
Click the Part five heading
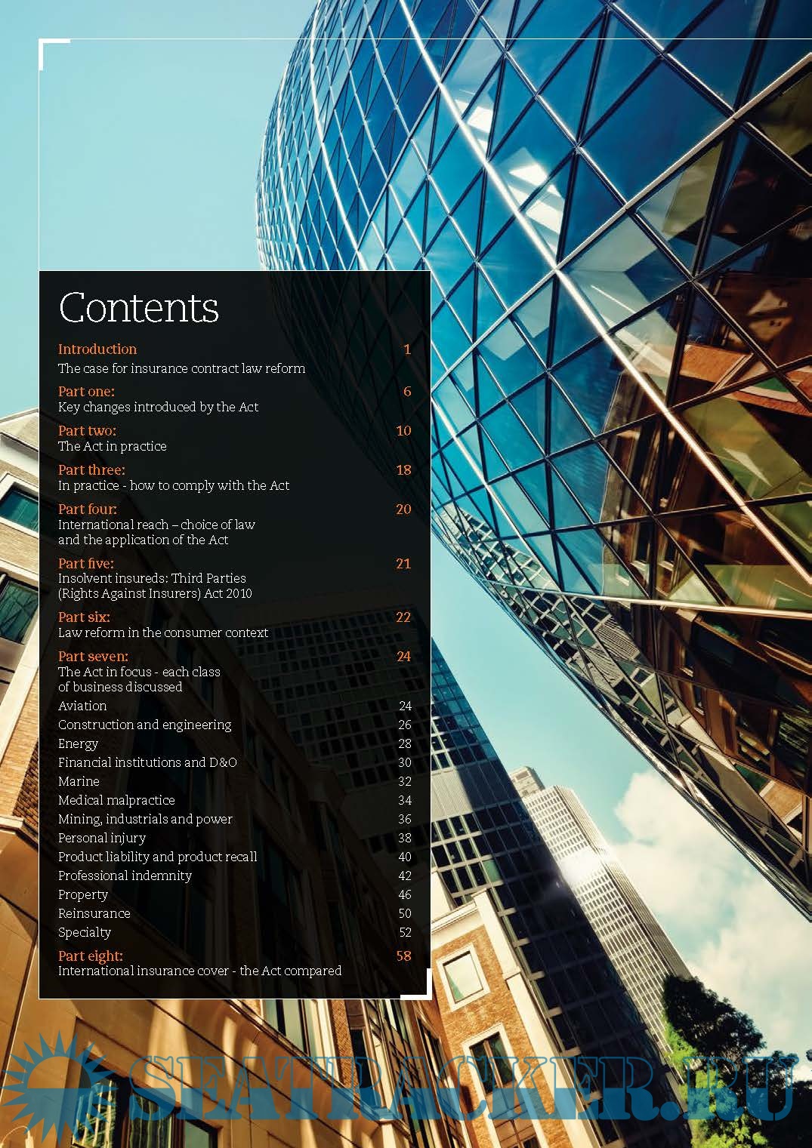click(x=86, y=563)
